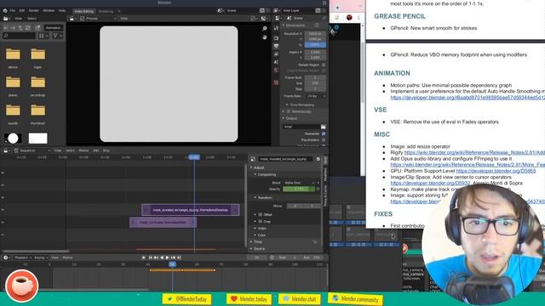Click play reverse button in timeline

[162, 258]
